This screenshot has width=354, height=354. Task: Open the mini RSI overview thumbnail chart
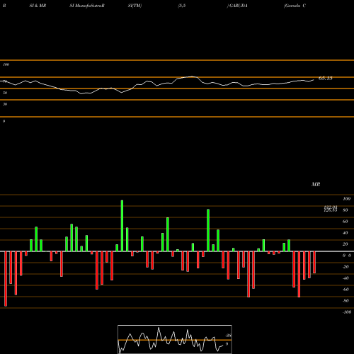click(x=175, y=339)
